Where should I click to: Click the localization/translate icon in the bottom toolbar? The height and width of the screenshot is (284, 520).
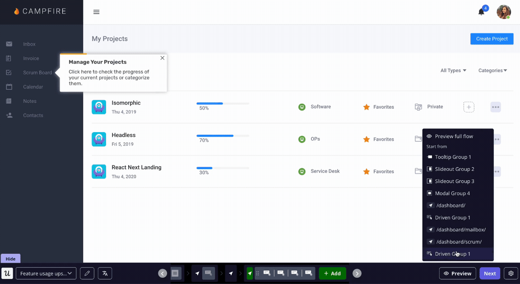click(105, 273)
